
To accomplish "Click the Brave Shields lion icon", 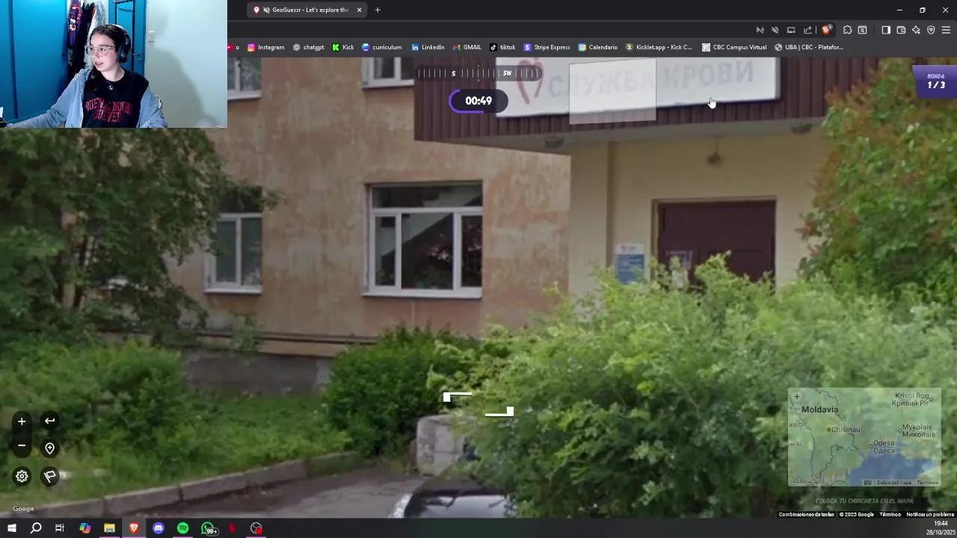I will [826, 30].
